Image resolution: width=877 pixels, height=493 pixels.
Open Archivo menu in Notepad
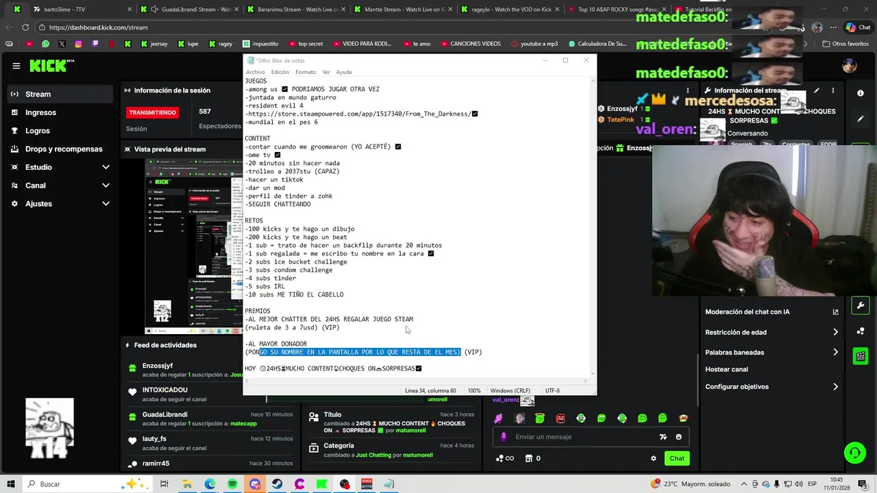point(256,72)
